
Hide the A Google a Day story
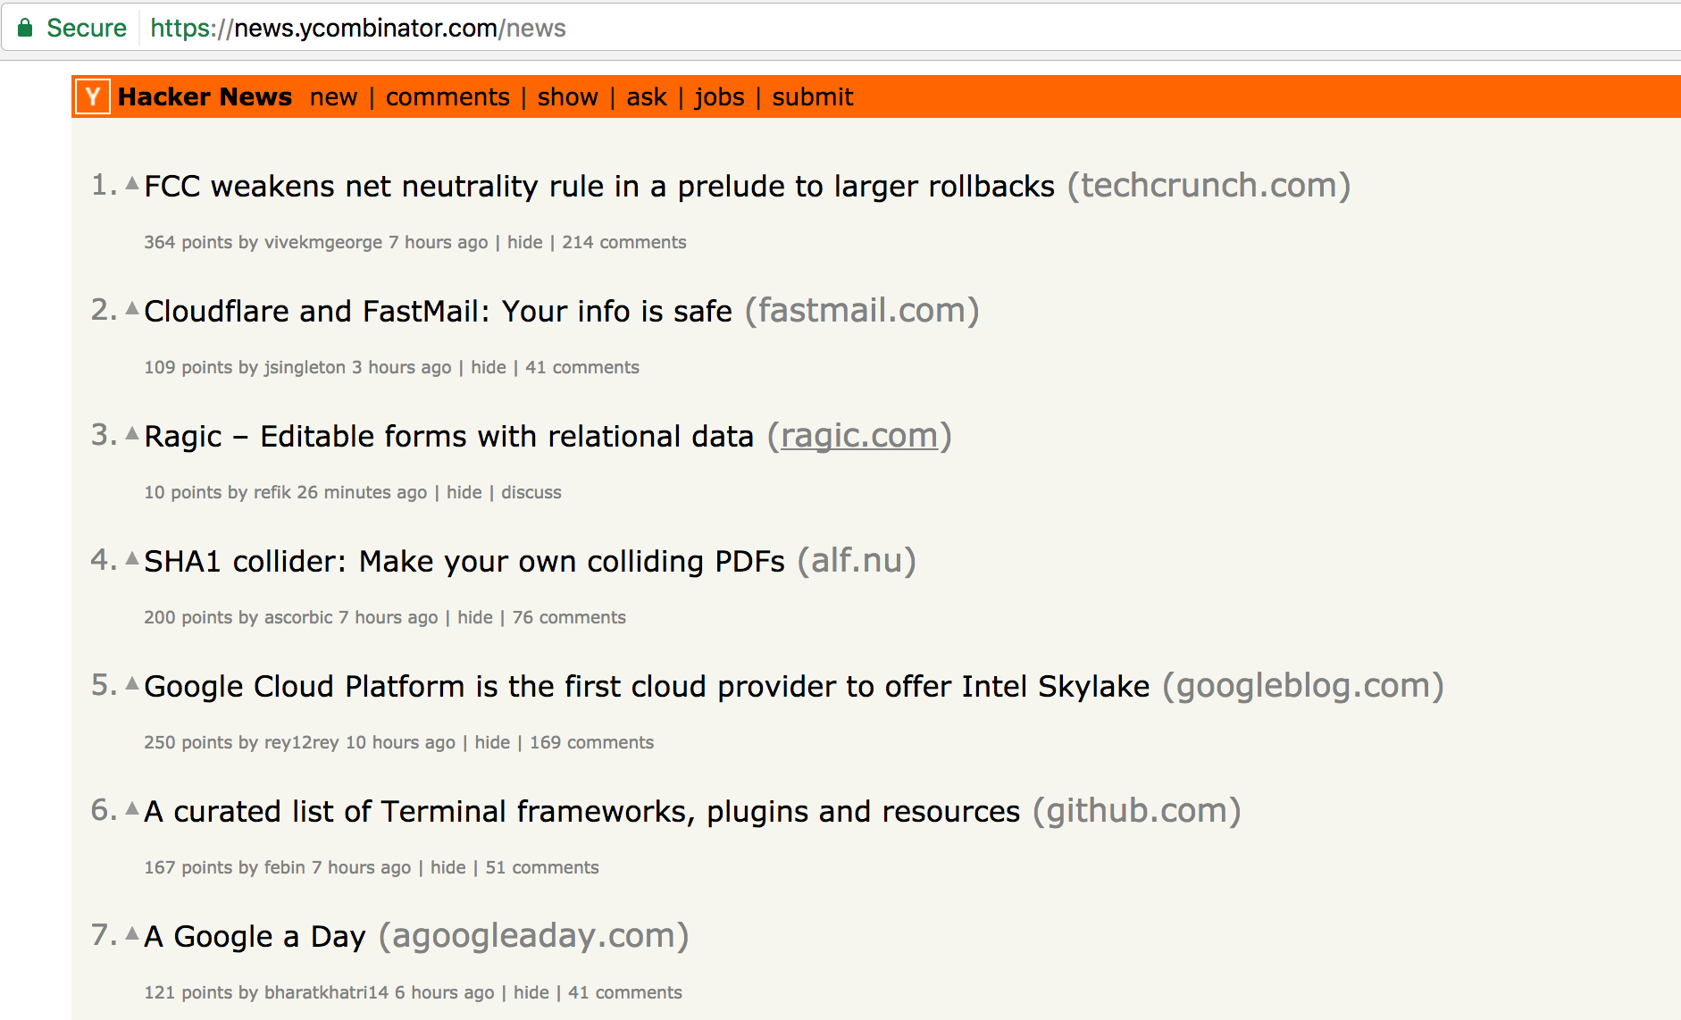point(531,992)
